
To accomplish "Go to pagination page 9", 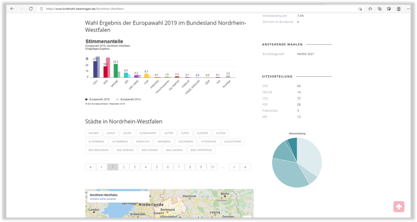I will coord(201,167).
